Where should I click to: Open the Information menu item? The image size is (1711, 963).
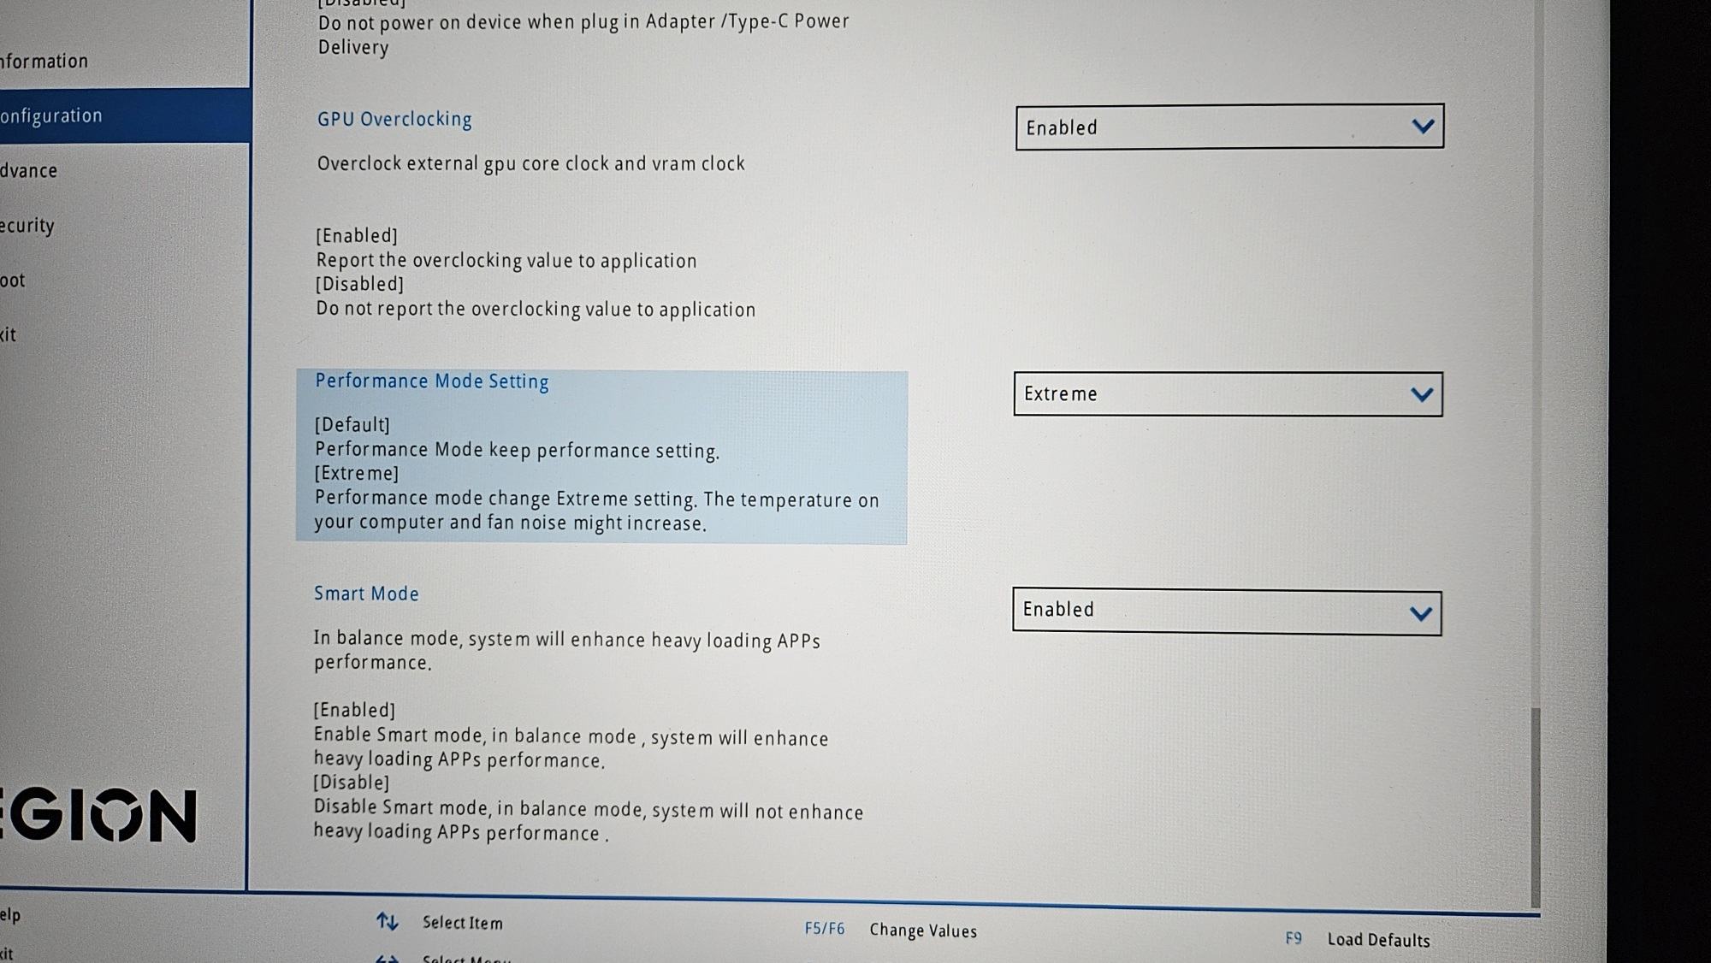click(44, 62)
